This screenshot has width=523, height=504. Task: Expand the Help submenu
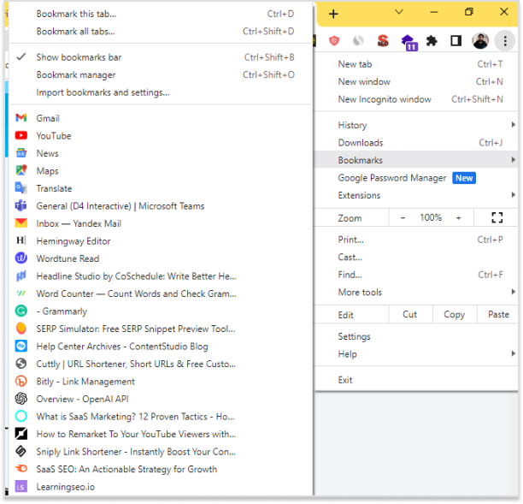click(416, 354)
